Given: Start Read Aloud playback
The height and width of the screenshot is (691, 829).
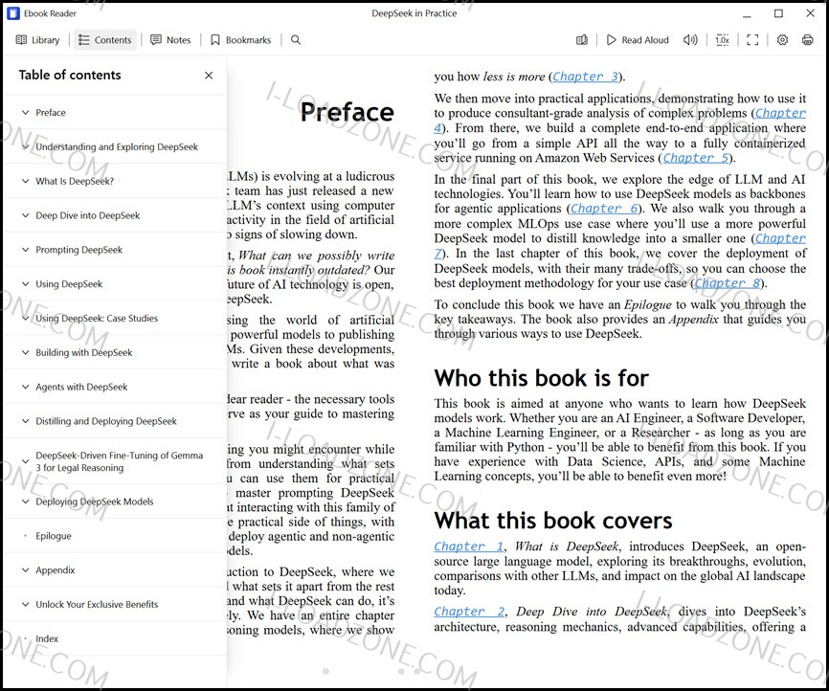Looking at the screenshot, I should point(638,40).
